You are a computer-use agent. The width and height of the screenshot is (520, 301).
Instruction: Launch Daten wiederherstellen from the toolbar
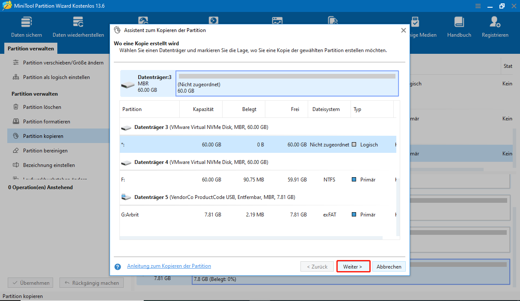(78, 27)
